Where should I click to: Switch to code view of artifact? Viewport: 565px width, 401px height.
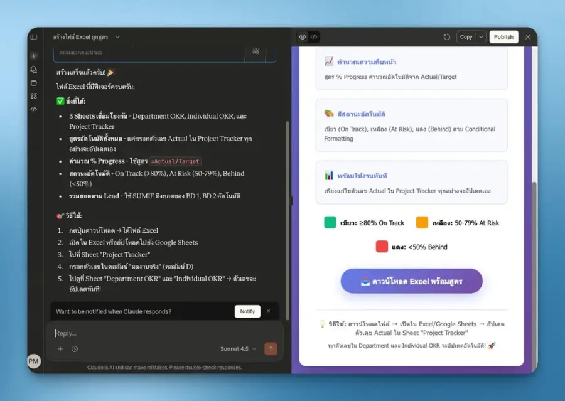[x=314, y=37]
